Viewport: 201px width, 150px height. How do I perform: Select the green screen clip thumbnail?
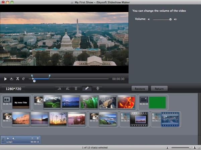[x=157, y=102]
